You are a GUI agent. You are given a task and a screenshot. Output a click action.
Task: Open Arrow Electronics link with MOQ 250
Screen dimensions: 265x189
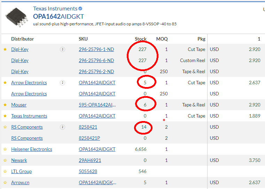coord(29,94)
